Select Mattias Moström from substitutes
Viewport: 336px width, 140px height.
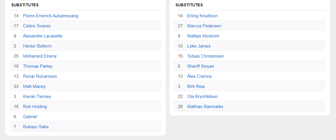pyautogui.click(x=203, y=36)
